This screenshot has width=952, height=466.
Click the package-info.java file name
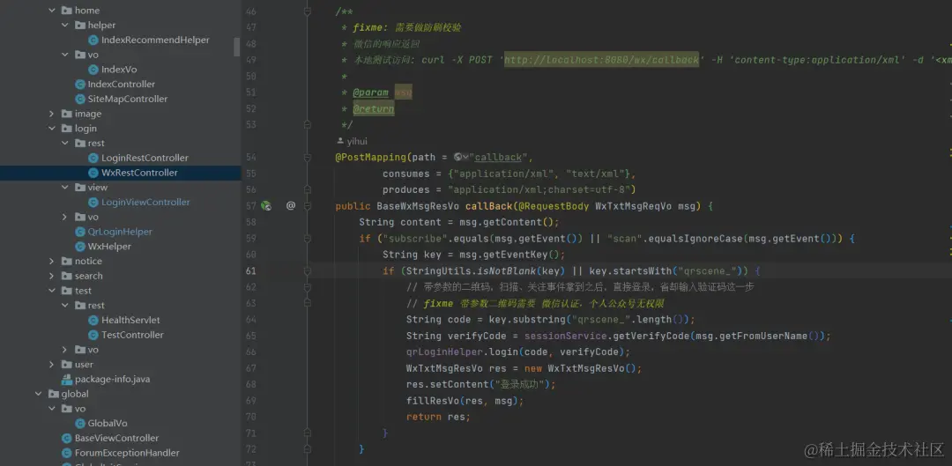click(112, 380)
